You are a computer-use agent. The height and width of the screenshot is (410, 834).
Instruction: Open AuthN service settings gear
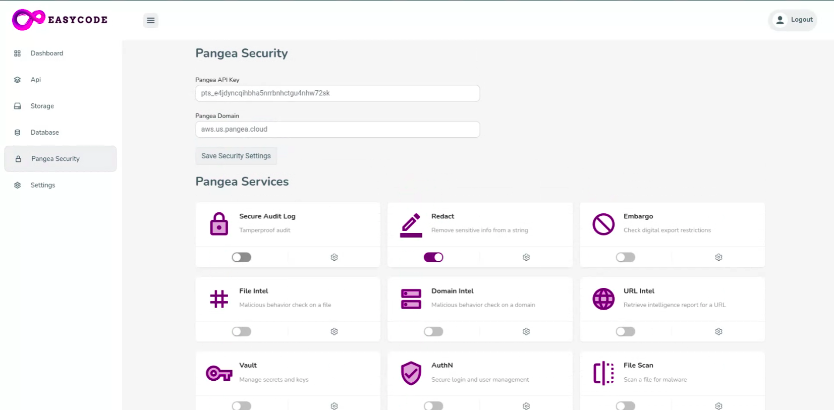point(526,406)
